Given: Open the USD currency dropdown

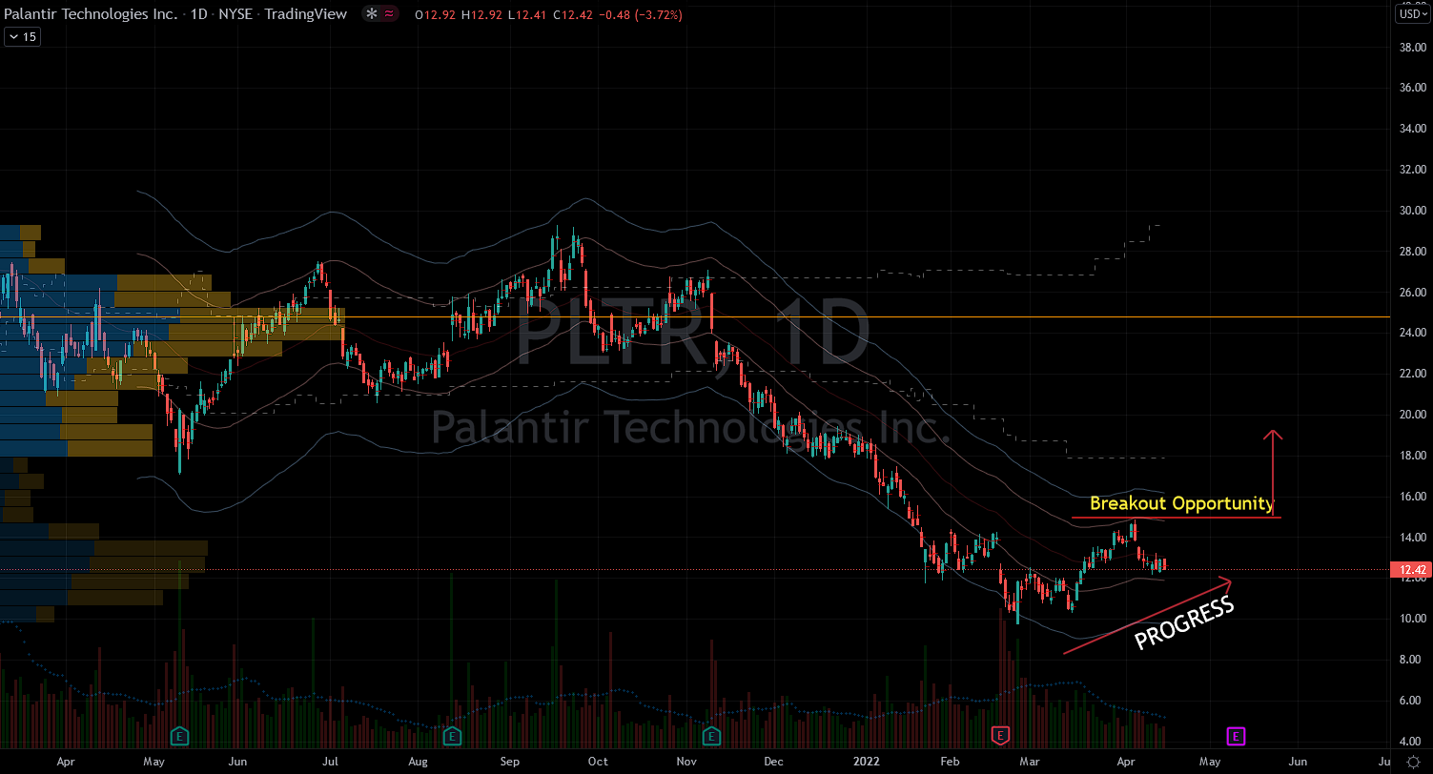Looking at the screenshot, I should 1413,14.
